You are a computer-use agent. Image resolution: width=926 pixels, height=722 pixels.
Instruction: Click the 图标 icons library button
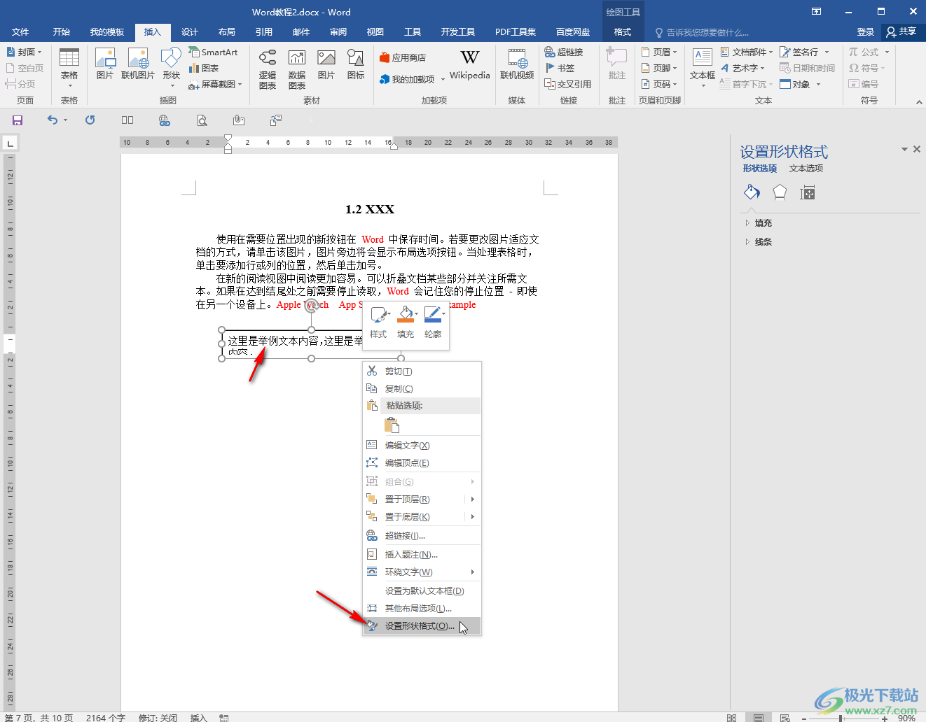click(356, 64)
